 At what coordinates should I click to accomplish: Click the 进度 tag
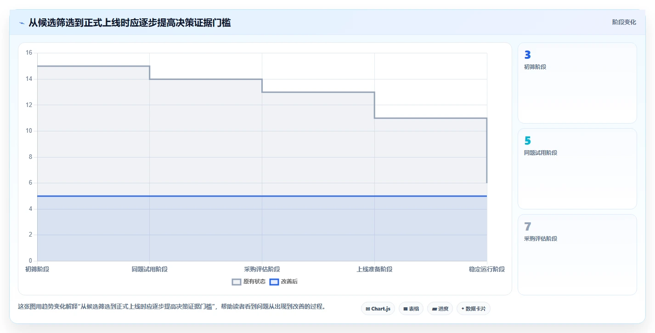click(x=440, y=309)
